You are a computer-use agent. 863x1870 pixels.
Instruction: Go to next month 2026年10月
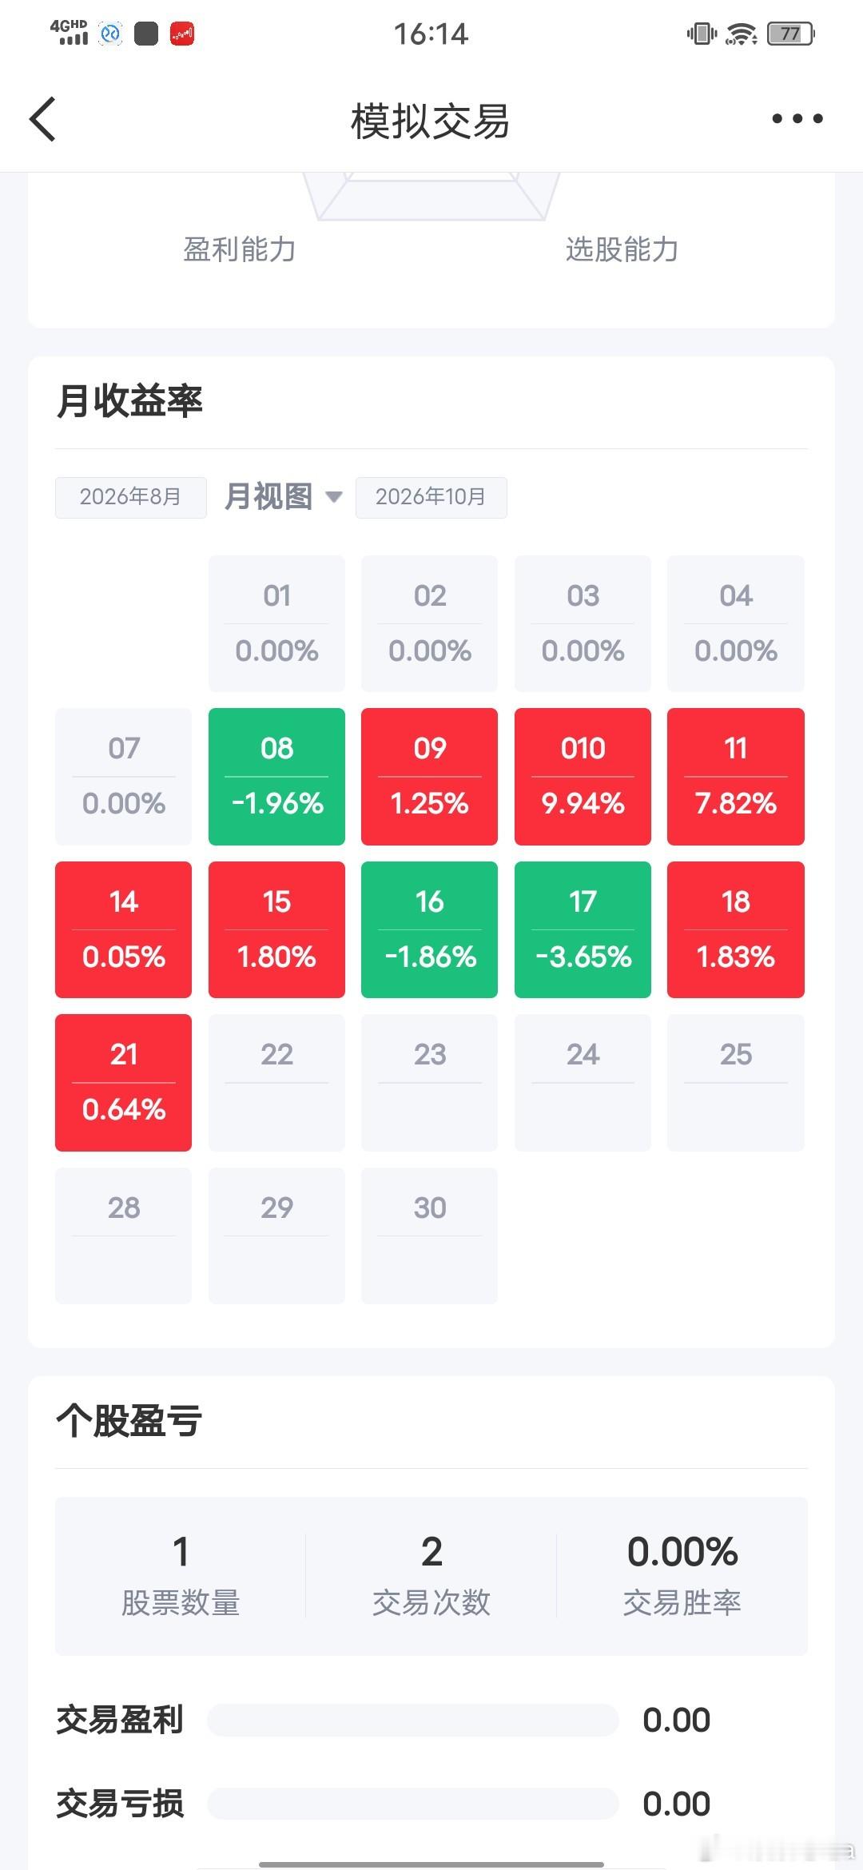431,497
